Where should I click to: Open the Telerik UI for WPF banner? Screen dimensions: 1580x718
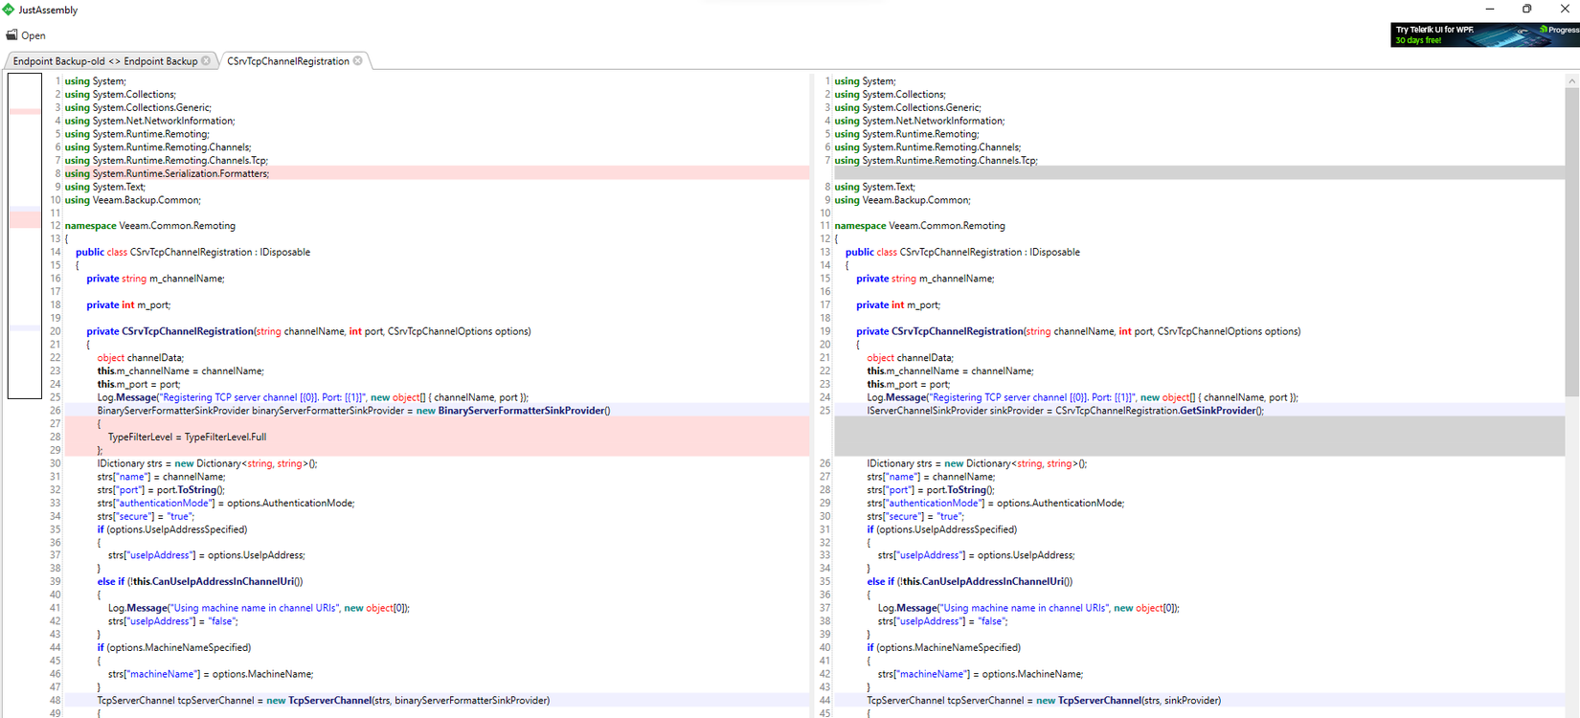tap(1483, 35)
